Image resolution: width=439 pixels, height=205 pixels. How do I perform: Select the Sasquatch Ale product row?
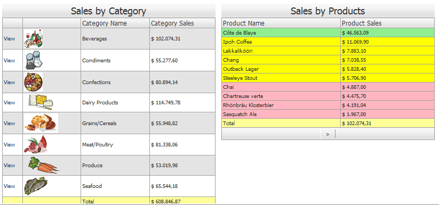coord(328,114)
